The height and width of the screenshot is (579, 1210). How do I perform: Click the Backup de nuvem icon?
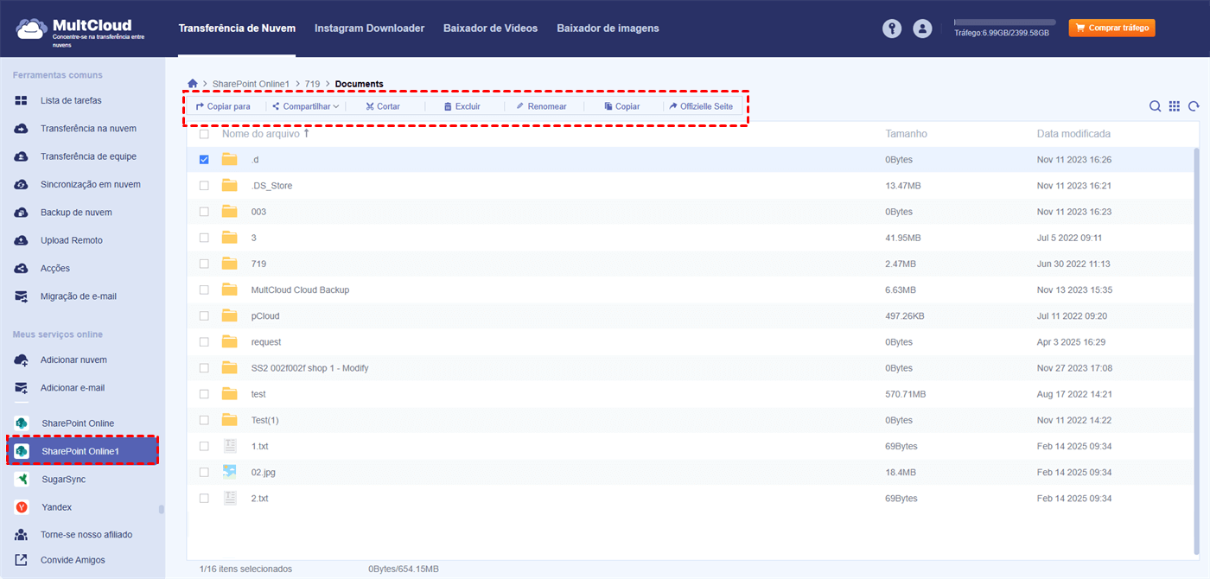(21, 213)
